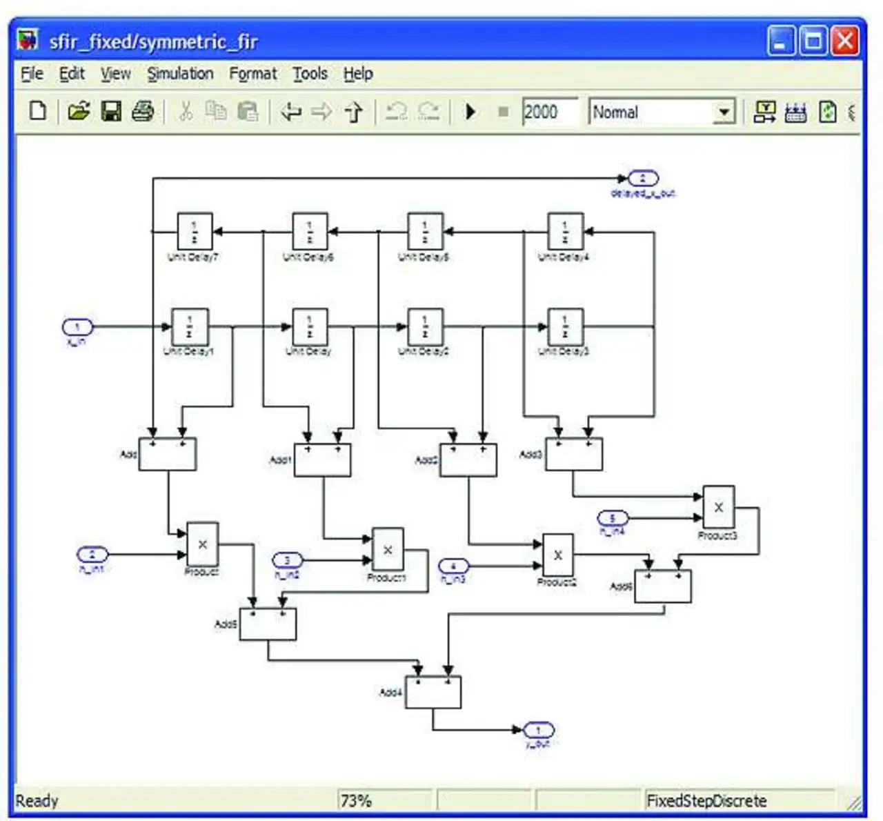Click the Cut scissors icon
The image size is (883, 821).
click(x=186, y=111)
